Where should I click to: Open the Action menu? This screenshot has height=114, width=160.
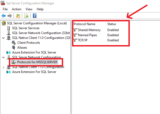coord(16,9)
